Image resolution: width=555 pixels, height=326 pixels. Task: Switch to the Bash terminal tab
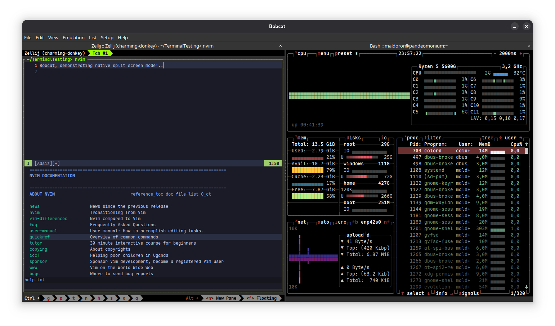(408, 46)
